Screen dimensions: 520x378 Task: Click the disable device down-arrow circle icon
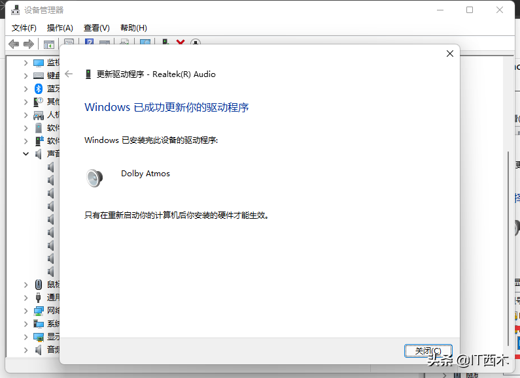[x=196, y=42]
